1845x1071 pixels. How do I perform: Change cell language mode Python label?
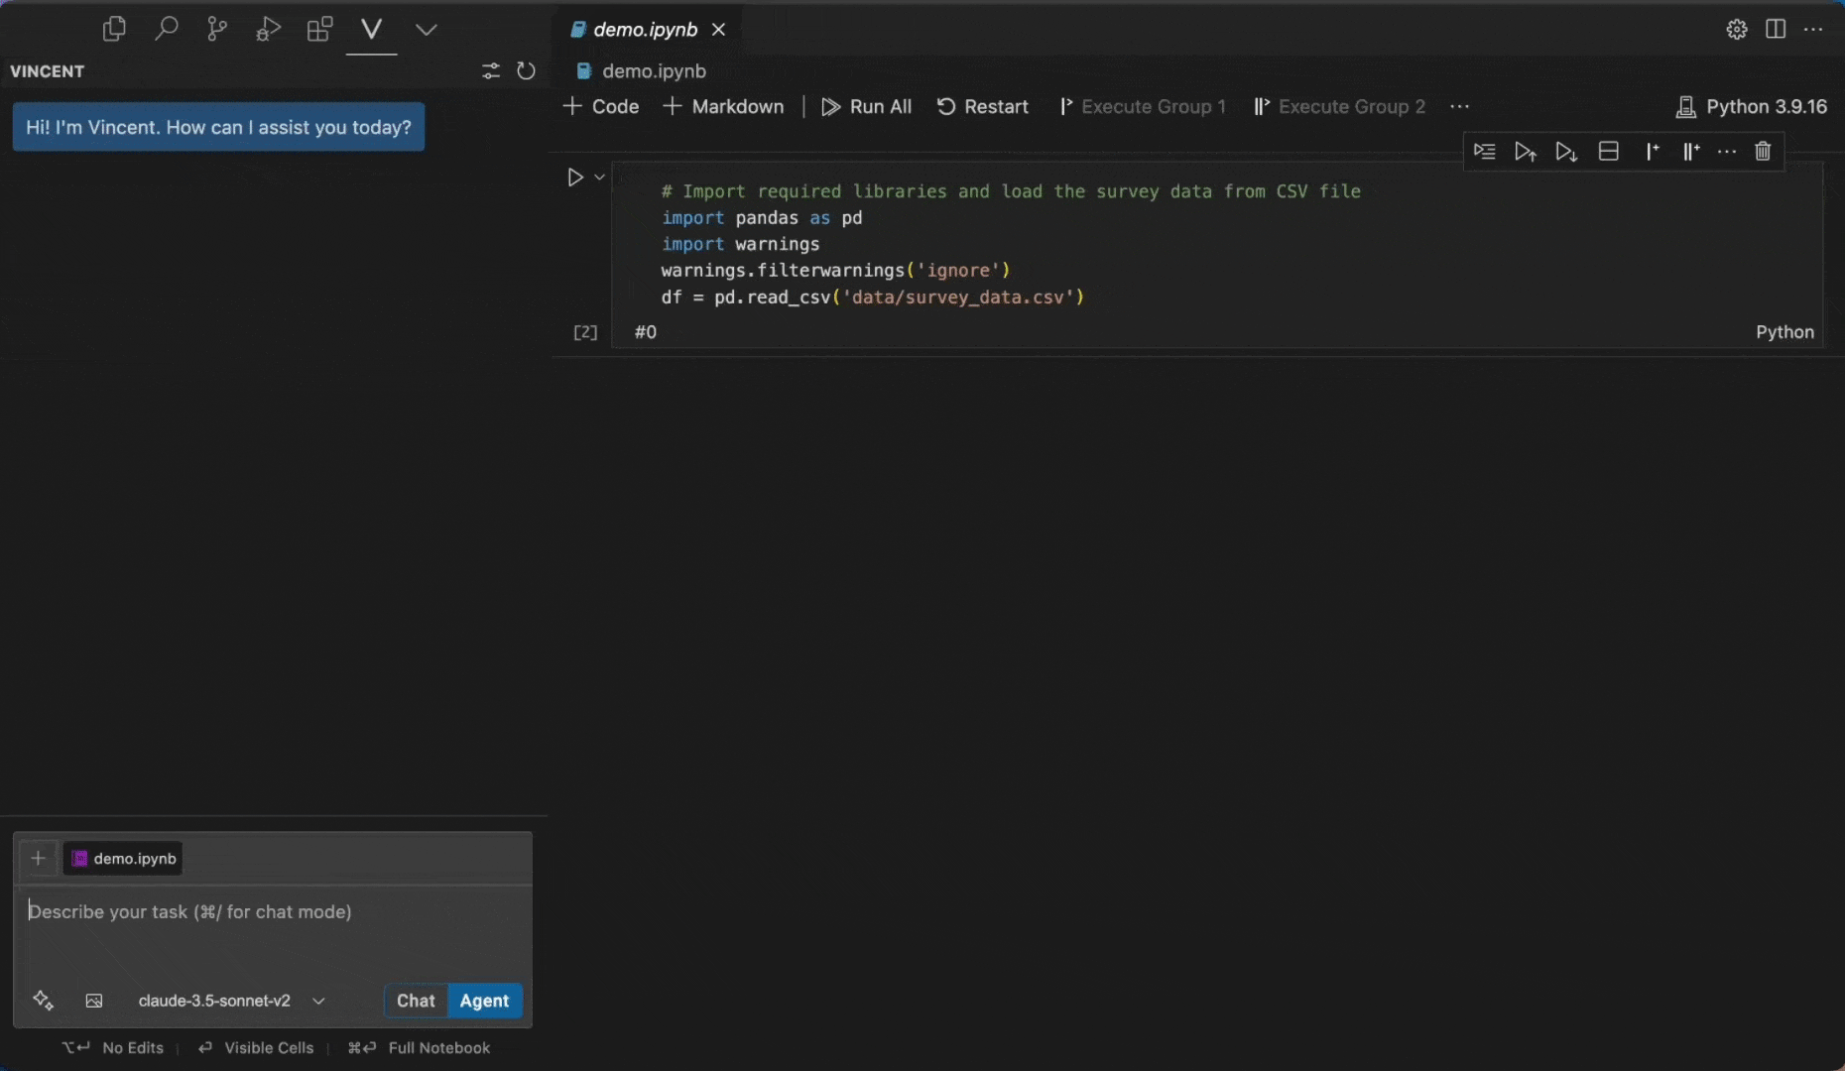(x=1784, y=332)
